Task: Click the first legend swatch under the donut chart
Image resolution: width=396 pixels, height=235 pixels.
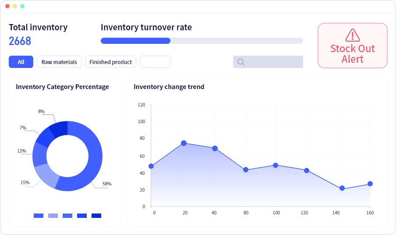Action: [x=39, y=216]
